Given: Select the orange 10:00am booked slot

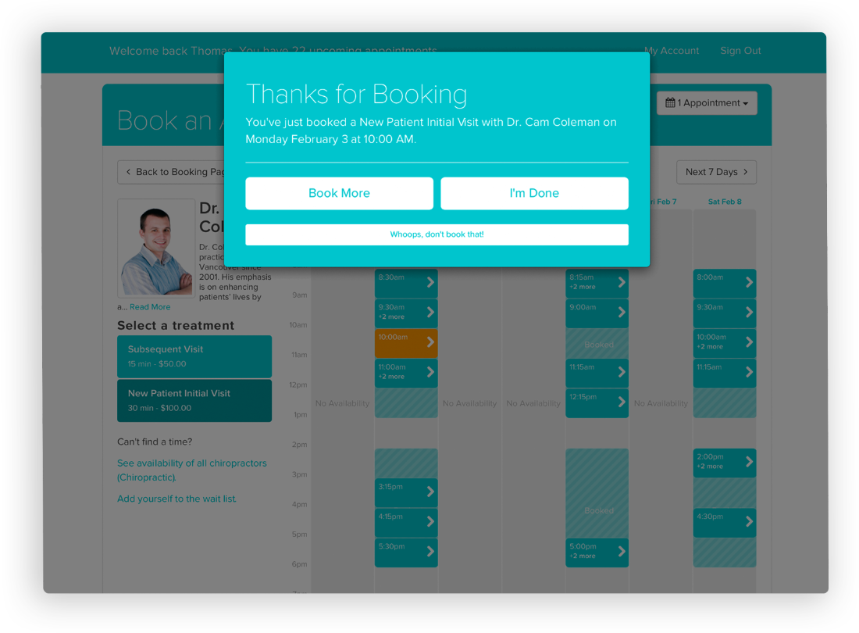Looking at the screenshot, I should (405, 342).
